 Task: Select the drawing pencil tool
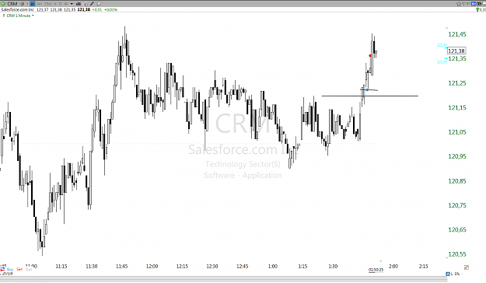(x=92, y=4)
